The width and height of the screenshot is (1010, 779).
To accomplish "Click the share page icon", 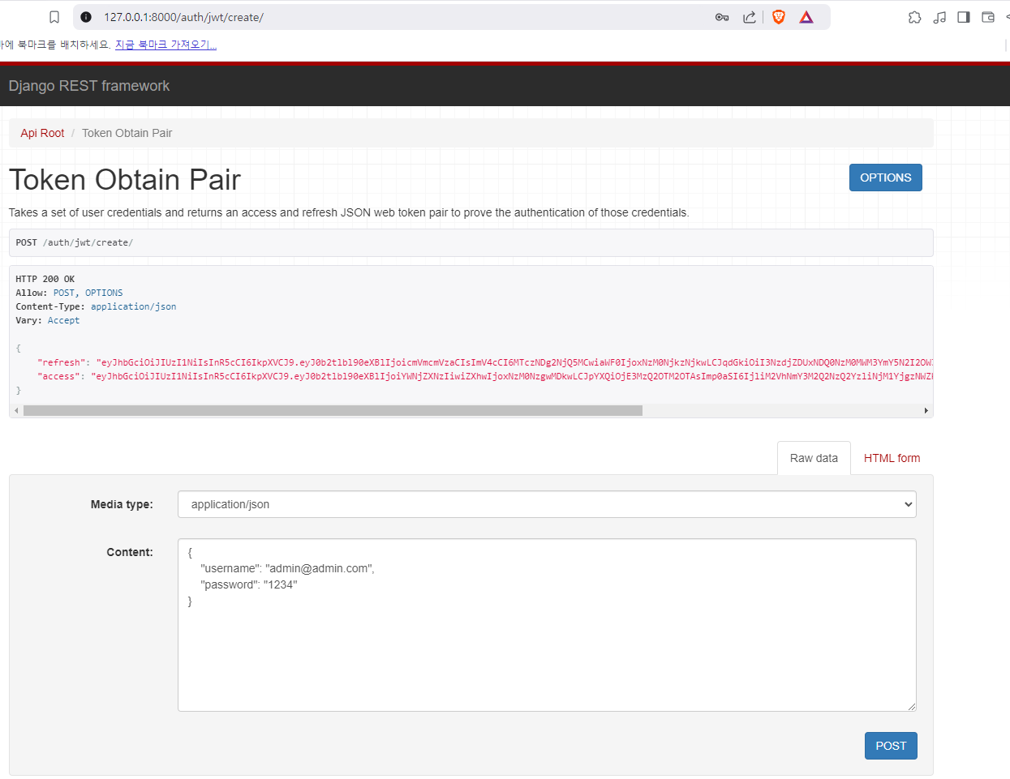I will point(750,17).
